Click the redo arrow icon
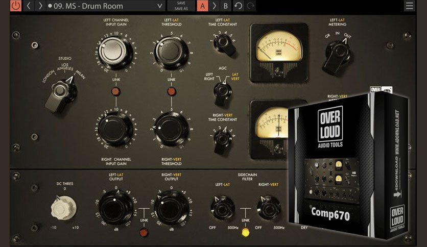427x247 pixels. tap(250, 6)
